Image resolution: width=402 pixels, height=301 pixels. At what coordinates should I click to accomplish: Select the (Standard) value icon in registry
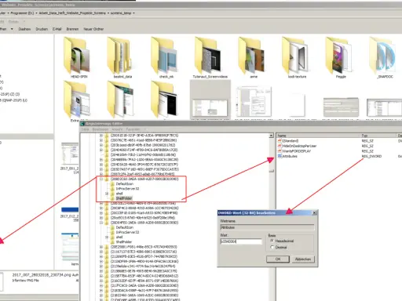280,141
